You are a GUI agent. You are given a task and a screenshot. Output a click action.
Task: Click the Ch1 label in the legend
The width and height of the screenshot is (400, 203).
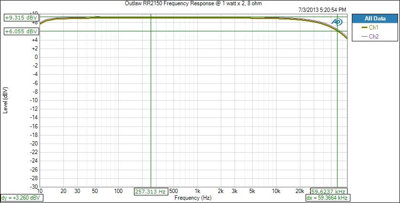point(374,28)
